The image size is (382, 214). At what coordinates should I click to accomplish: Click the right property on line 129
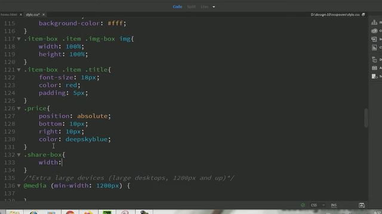tap(48, 131)
